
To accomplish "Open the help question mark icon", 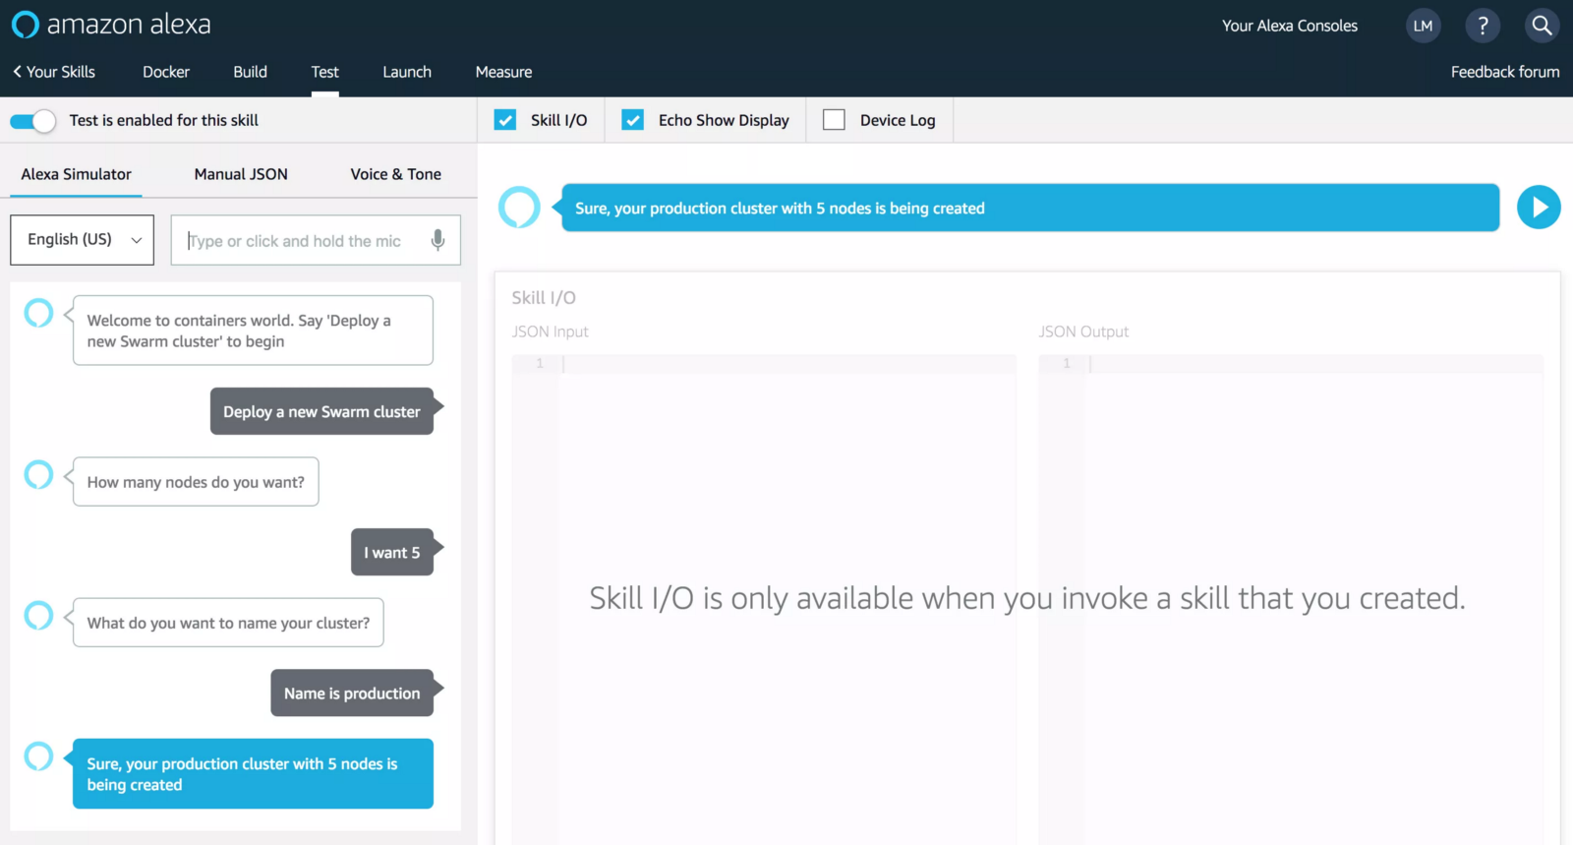I will click(1483, 26).
